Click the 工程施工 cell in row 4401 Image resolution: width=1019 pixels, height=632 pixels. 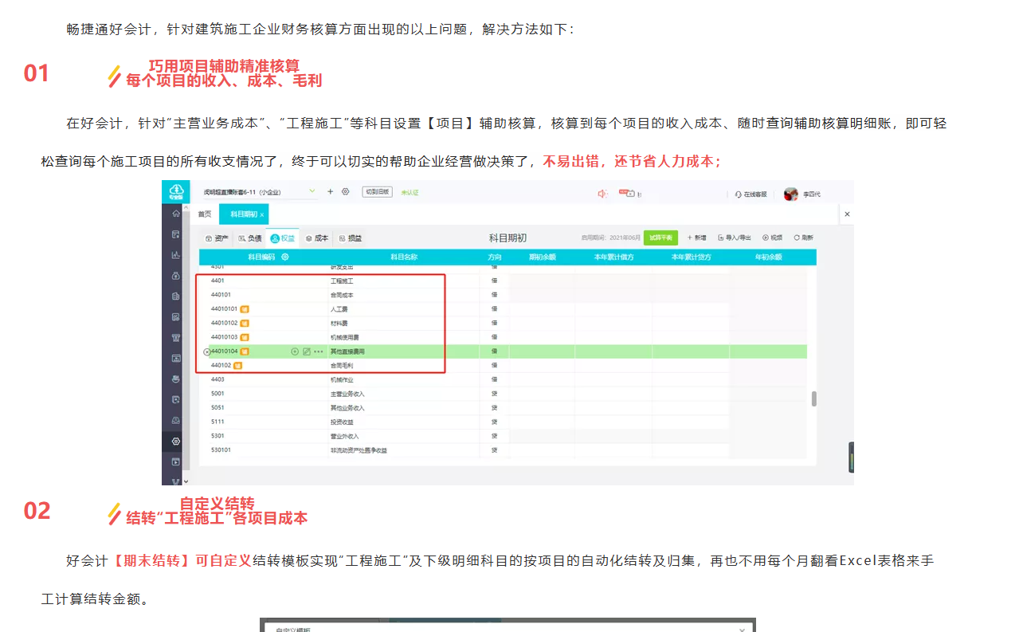tap(342, 281)
